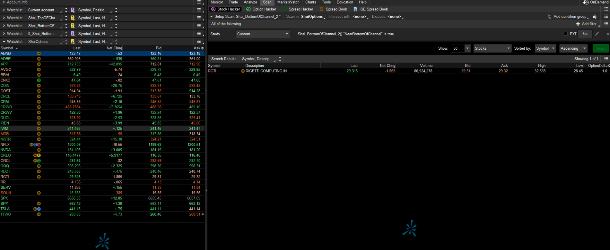Click the purple link icon for Current account watchlist

click(x=73, y=10)
